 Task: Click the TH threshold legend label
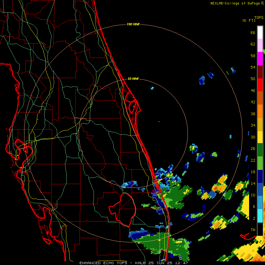point(253,230)
